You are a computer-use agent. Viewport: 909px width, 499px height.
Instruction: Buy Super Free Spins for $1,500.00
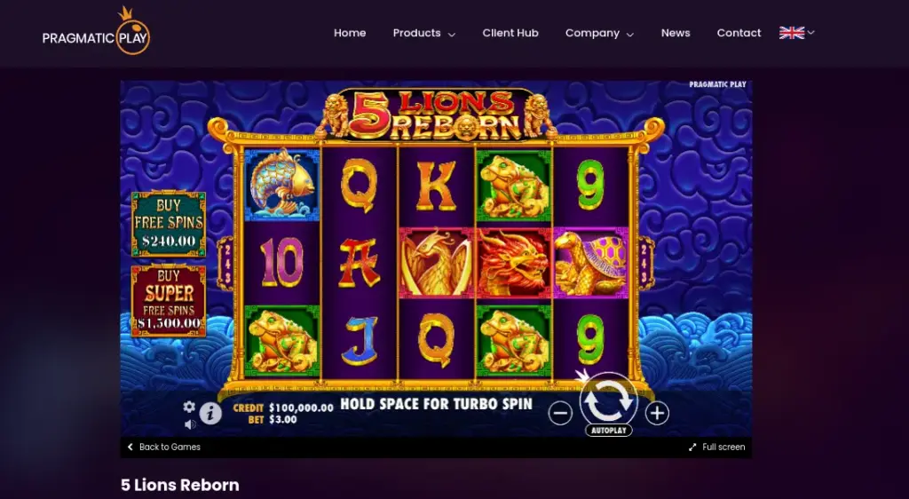click(x=169, y=301)
